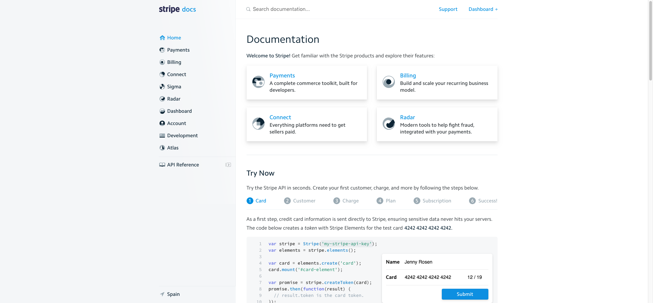Click the Documentation heading
Screen dimensions: 653x303
pos(283,39)
